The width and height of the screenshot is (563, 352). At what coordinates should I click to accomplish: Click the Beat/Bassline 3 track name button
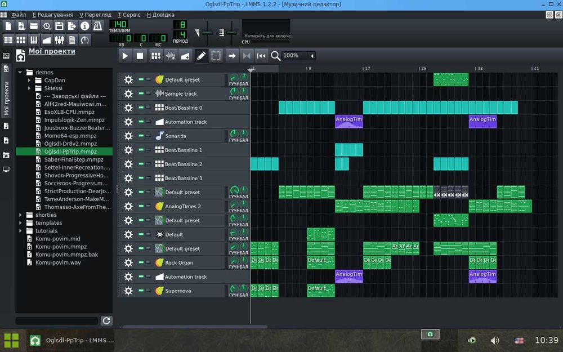point(190,178)
